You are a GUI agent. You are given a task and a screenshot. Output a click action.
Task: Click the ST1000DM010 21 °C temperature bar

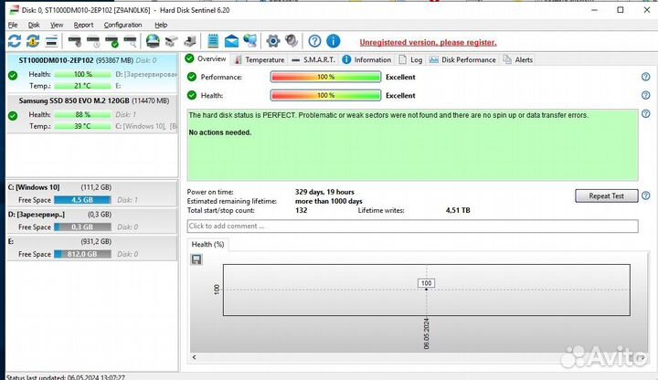[x=82, y=86]
